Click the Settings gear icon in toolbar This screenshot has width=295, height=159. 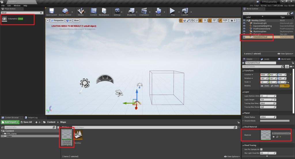117,11
